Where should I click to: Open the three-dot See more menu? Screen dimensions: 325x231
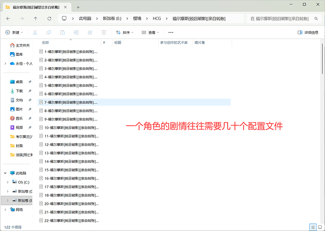tap(171, 32)
